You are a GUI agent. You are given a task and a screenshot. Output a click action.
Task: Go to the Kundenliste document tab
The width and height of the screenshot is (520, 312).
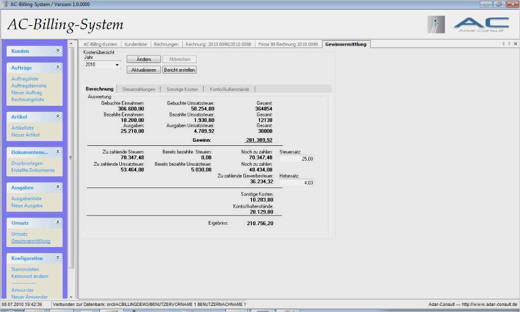(x=136, y=44)
